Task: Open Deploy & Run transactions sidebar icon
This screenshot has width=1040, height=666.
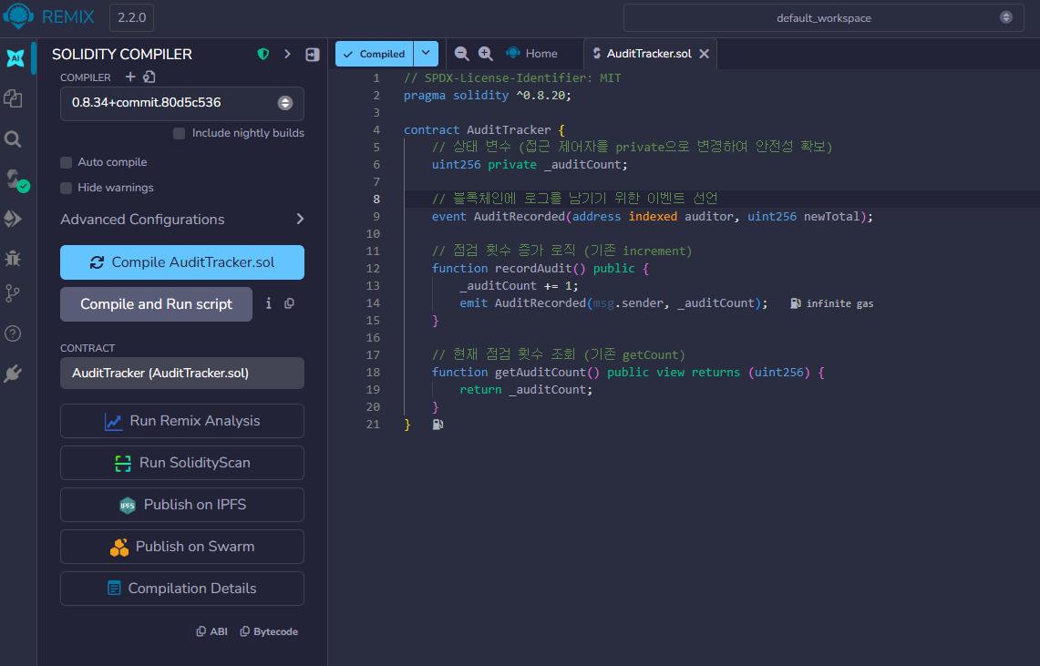Action: tap(13, 219)
